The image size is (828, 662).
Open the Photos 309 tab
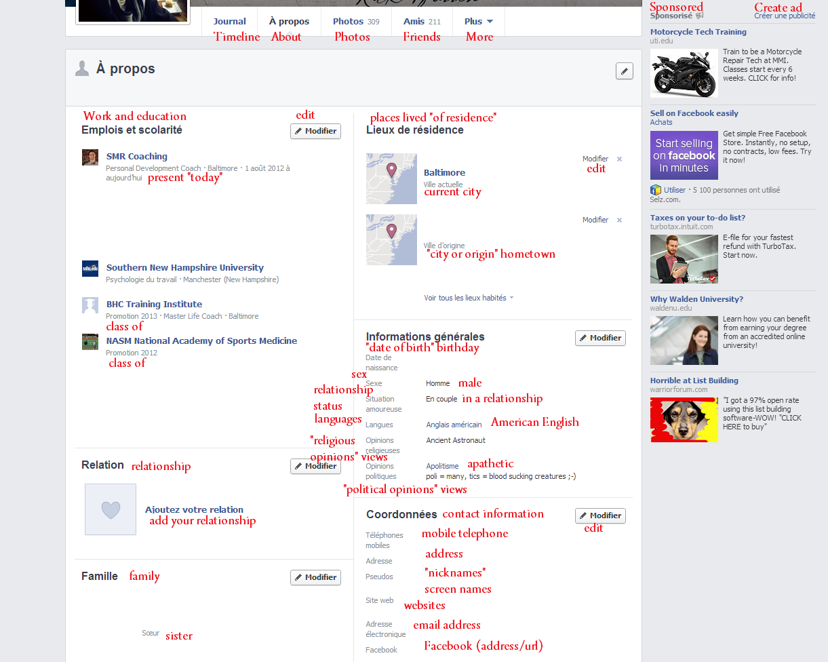click(x=356, y=22)
